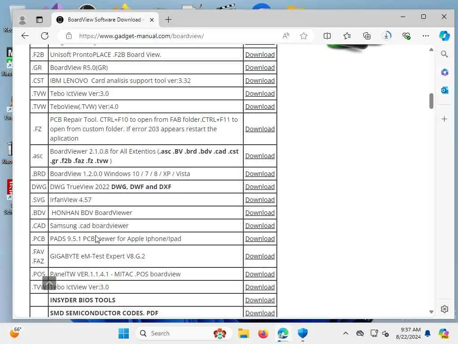Viewport: 458px width, 344px height.
Task: Add this page to favorites star
Action: pyautogui.click(x=304, y=36)
